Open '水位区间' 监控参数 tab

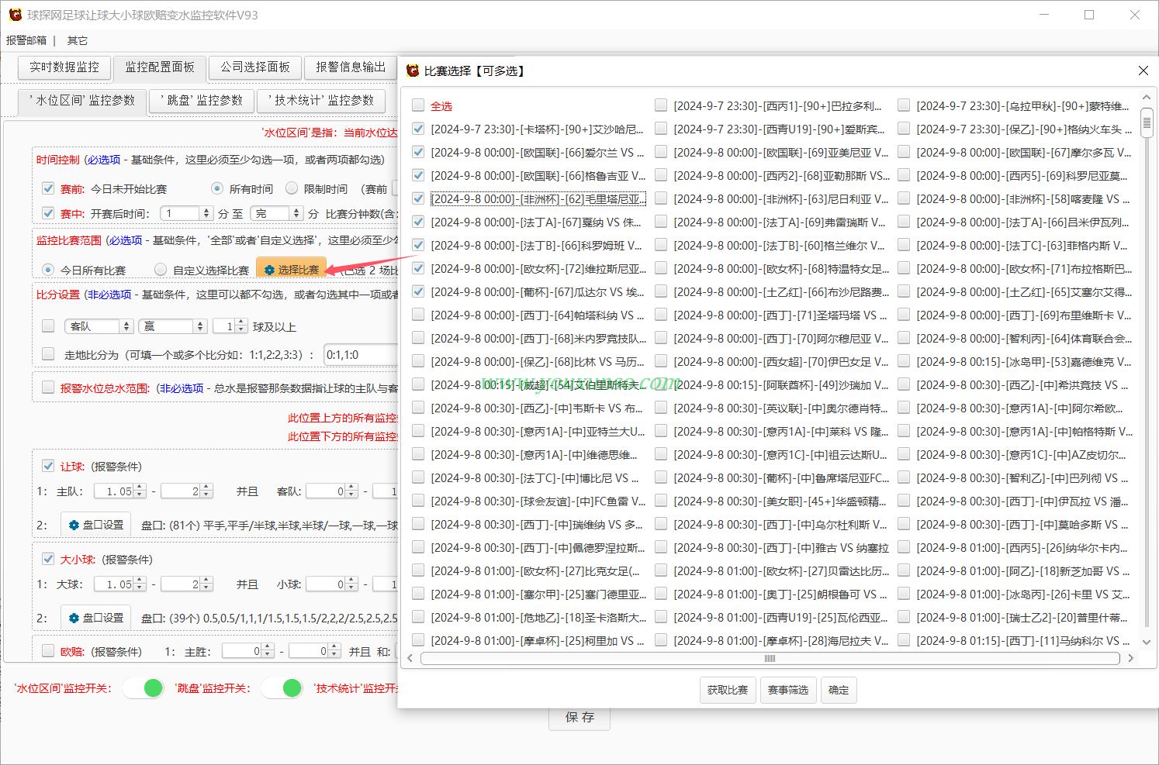pos(82,101)
